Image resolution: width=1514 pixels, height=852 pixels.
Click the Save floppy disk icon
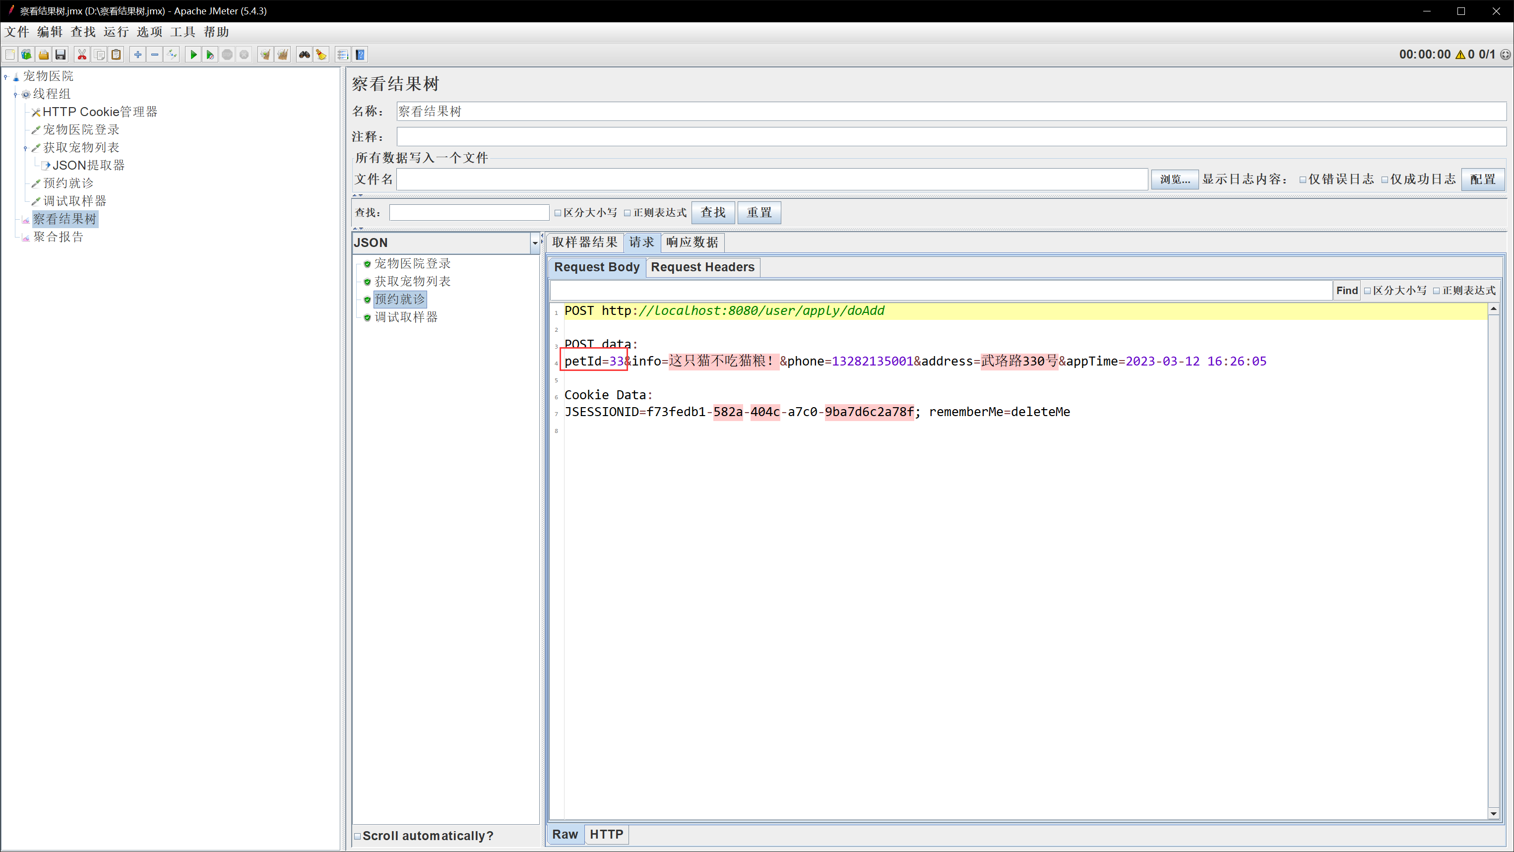61,55
